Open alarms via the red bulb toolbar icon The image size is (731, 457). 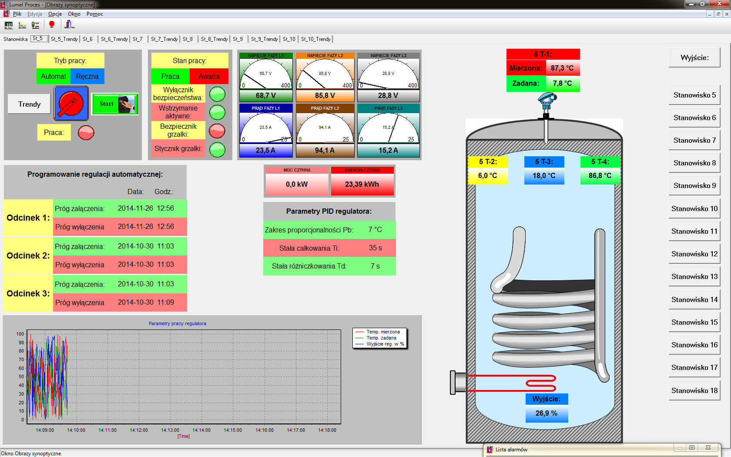pyautogui.click(x=52, y=25)
